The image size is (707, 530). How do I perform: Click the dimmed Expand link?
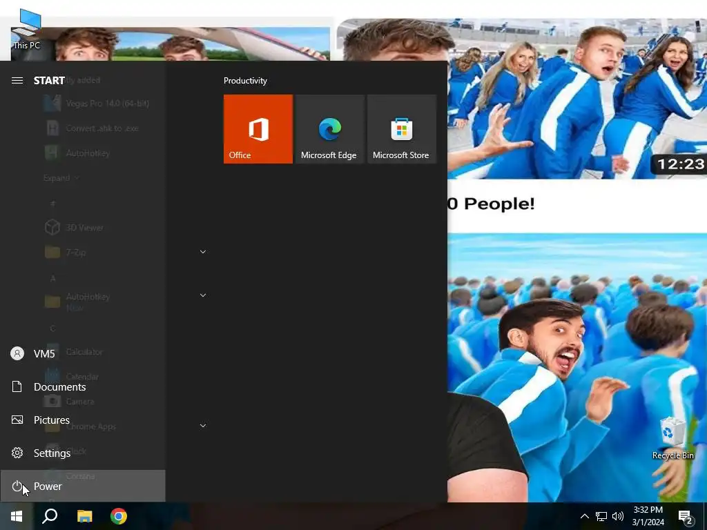point(61,178)
